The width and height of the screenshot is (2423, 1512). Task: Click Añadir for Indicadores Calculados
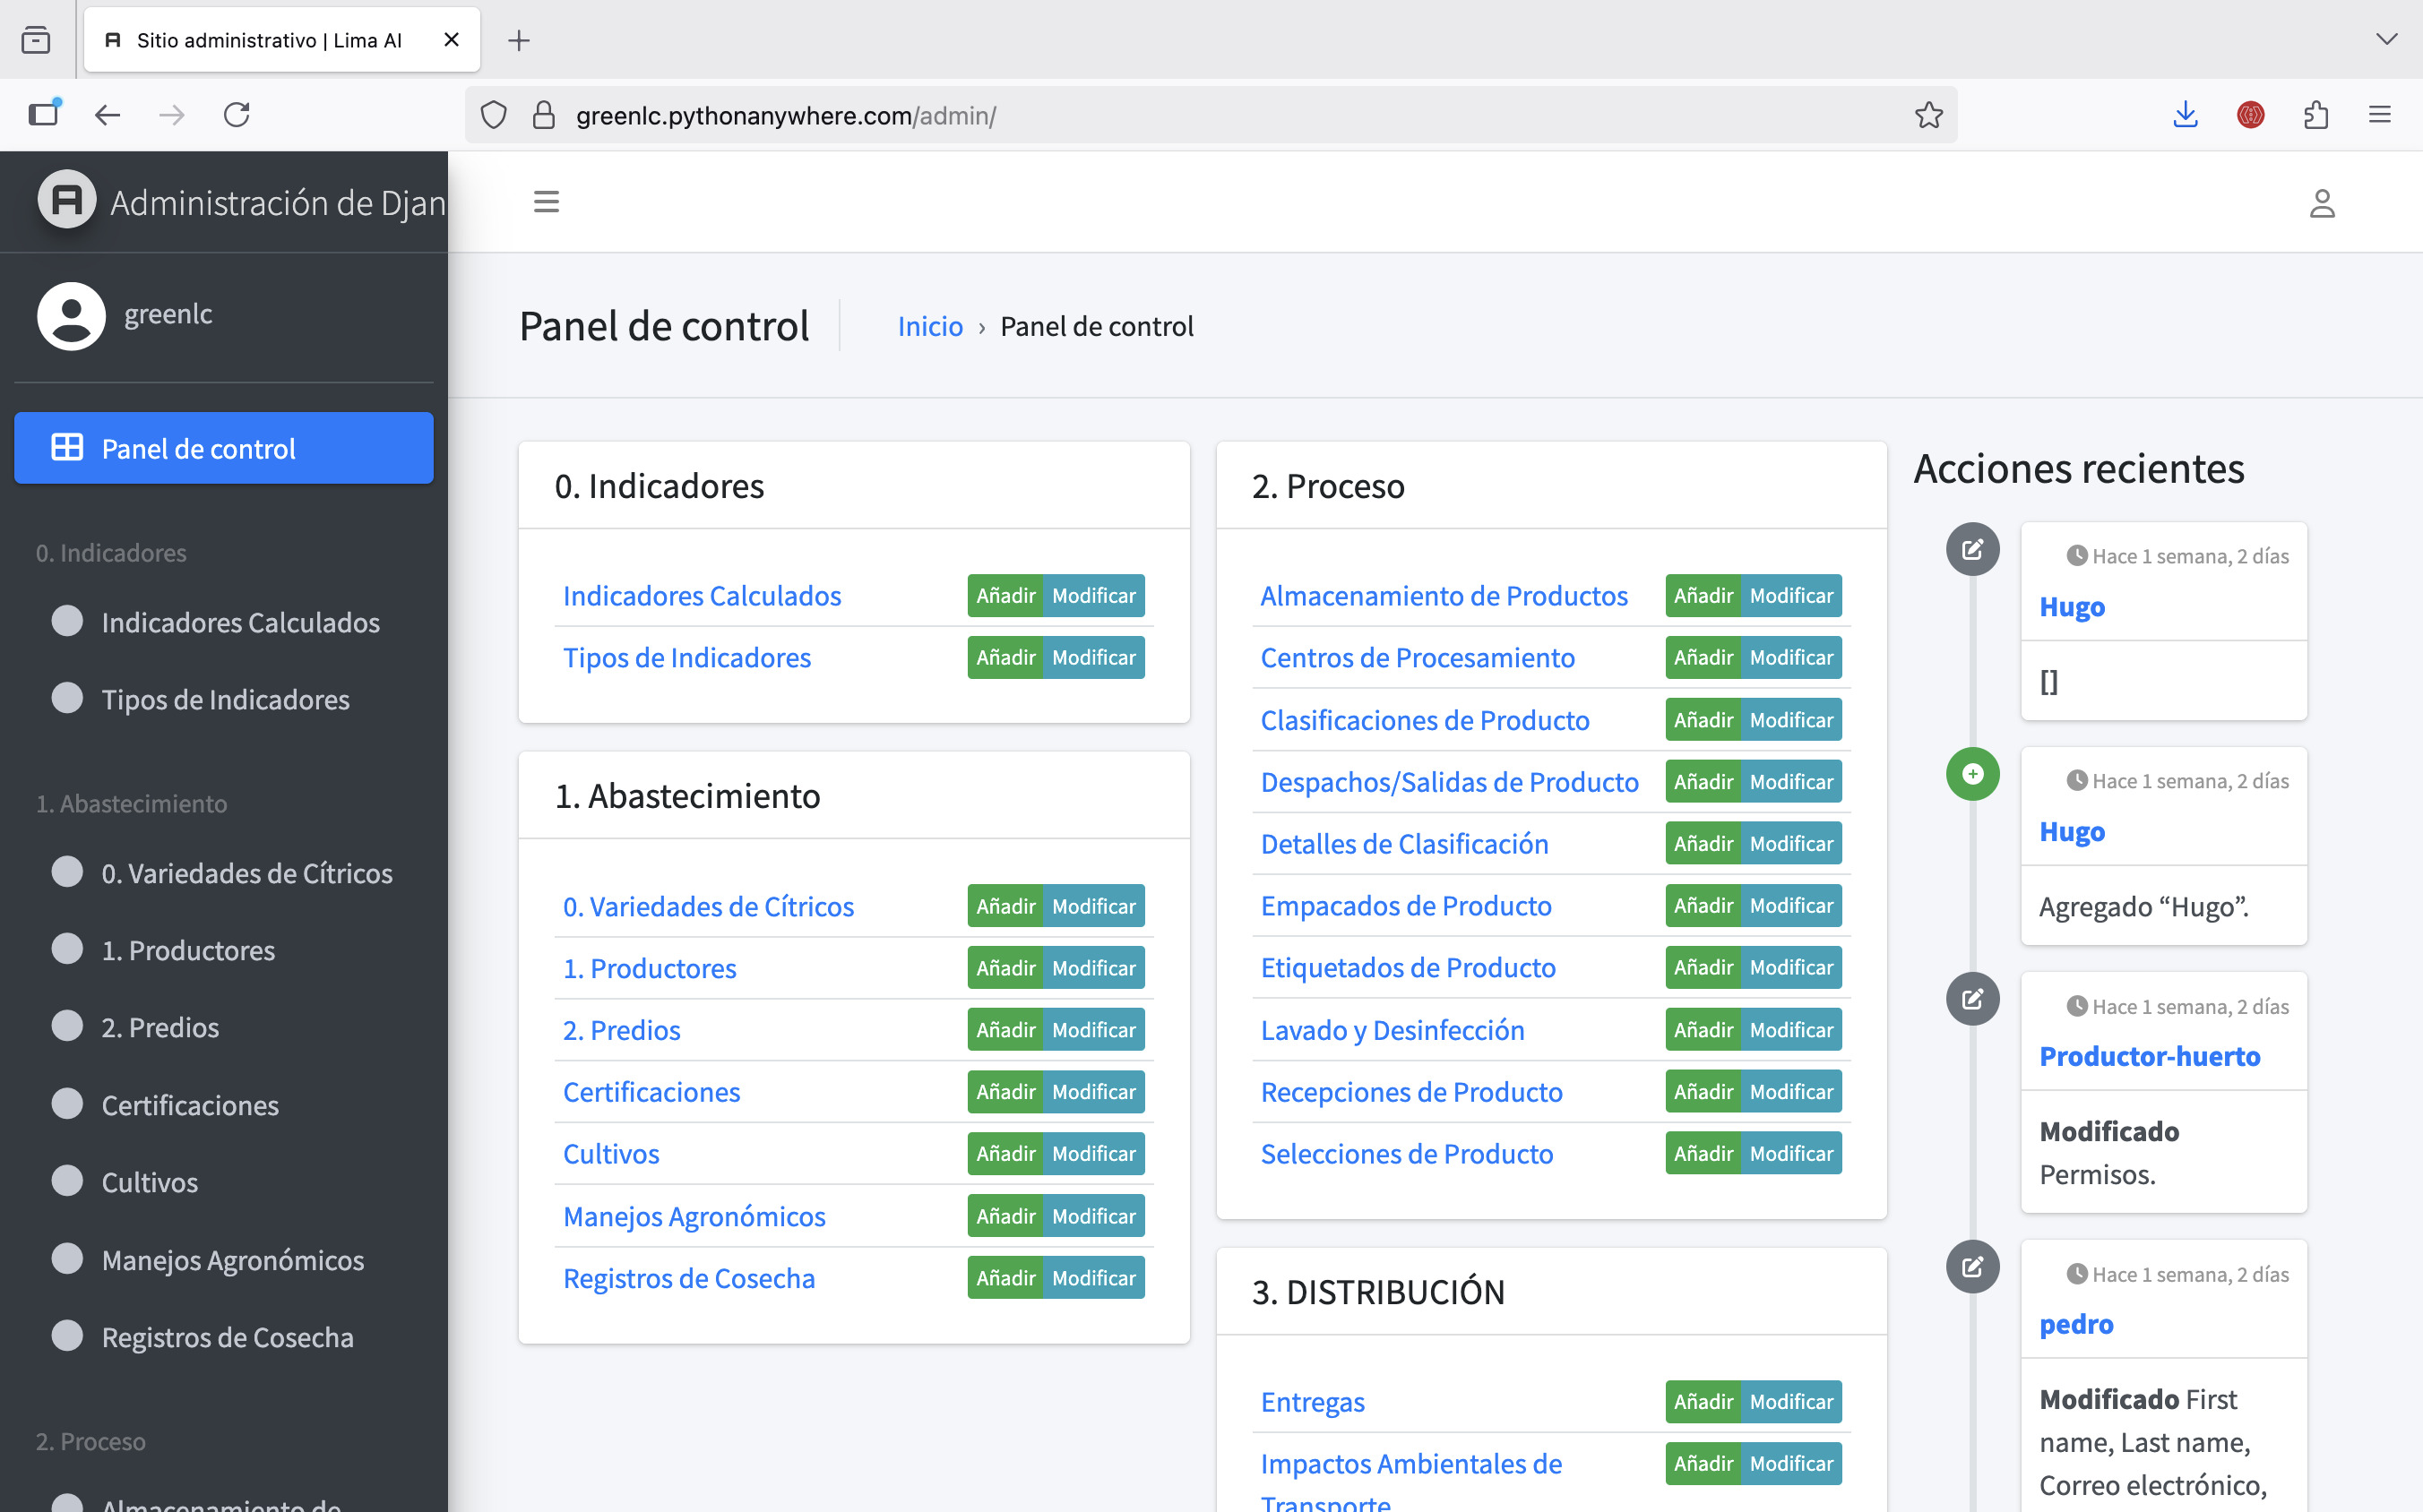pos(1005,596)
